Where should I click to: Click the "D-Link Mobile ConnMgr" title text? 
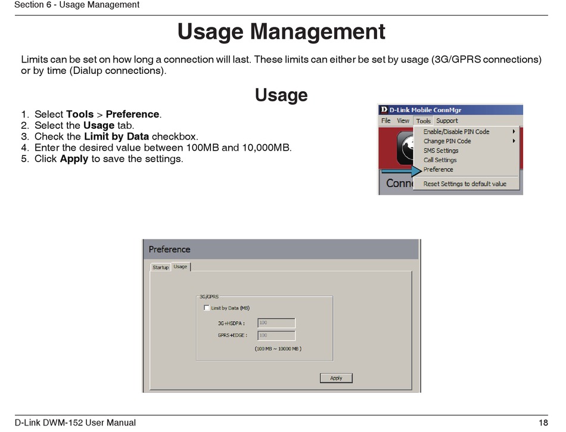coord(425,110)
